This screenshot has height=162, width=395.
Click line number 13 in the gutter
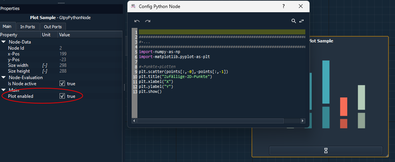pos(135,91)
